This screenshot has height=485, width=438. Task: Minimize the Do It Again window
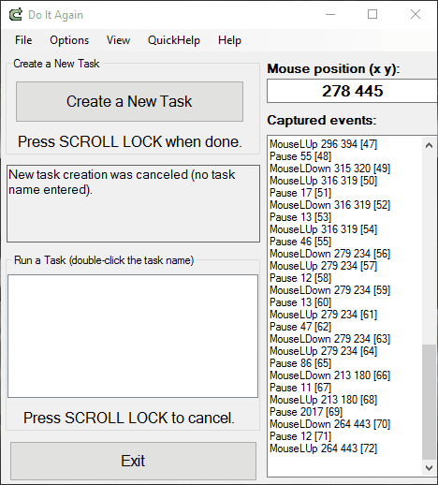[x=330, y=14]
